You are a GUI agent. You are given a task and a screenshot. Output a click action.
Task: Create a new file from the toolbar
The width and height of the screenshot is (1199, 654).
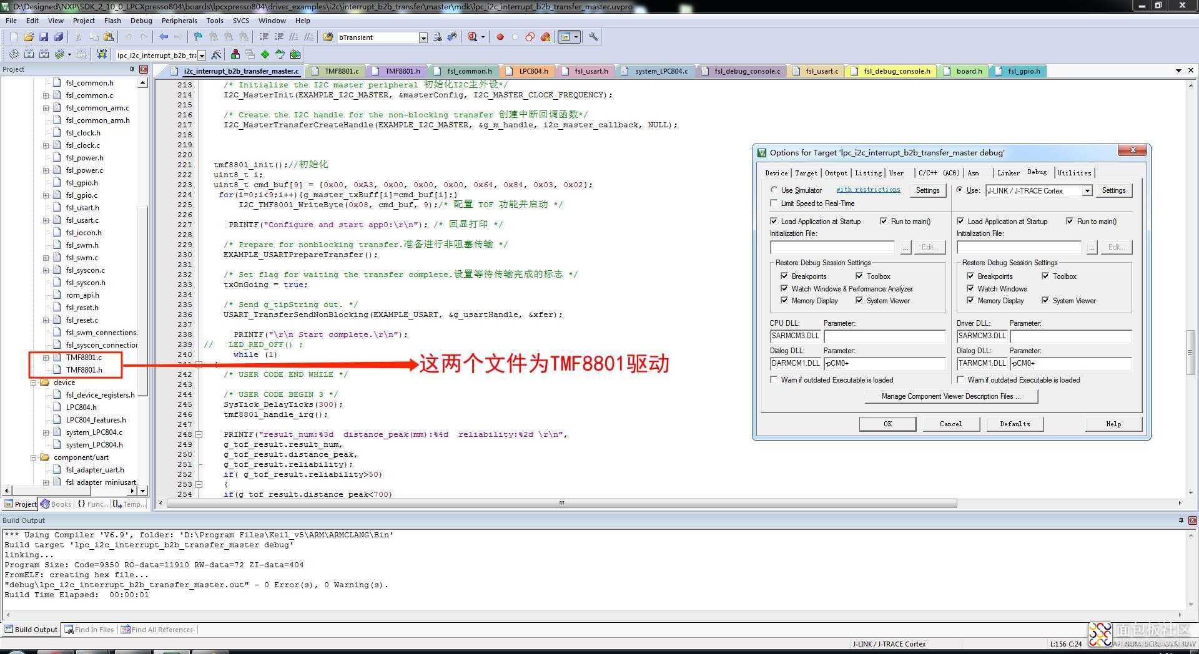point(14,37)
